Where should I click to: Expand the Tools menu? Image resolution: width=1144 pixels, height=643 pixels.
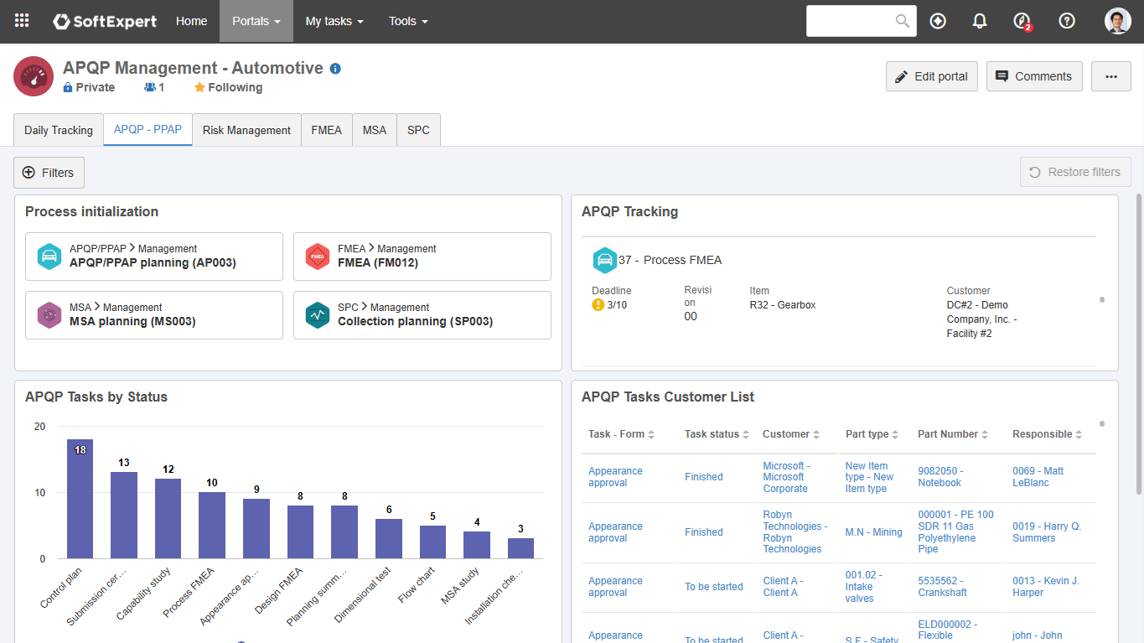[x=408, y=21]
